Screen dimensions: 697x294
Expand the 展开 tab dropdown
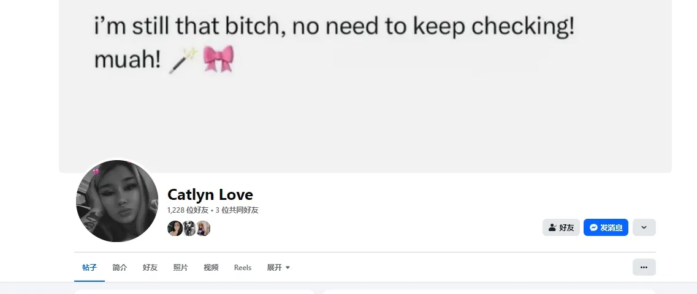coord(278,268)
